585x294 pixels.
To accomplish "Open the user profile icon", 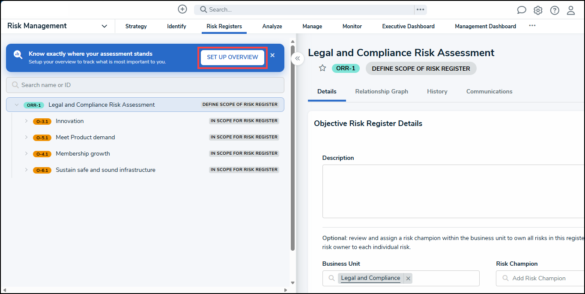I will click(571, 10).
